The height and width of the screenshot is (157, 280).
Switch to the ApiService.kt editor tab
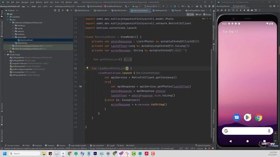(x=100, y=10)
